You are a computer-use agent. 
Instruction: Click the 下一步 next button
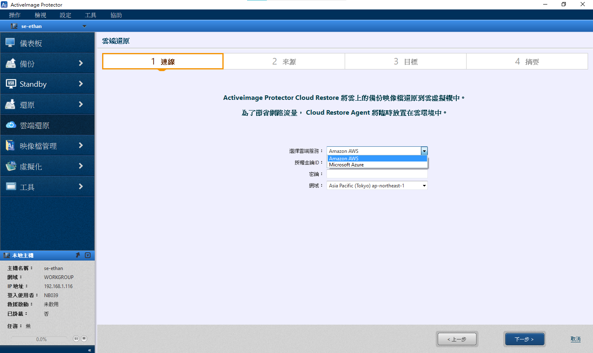tap(524, 339)
